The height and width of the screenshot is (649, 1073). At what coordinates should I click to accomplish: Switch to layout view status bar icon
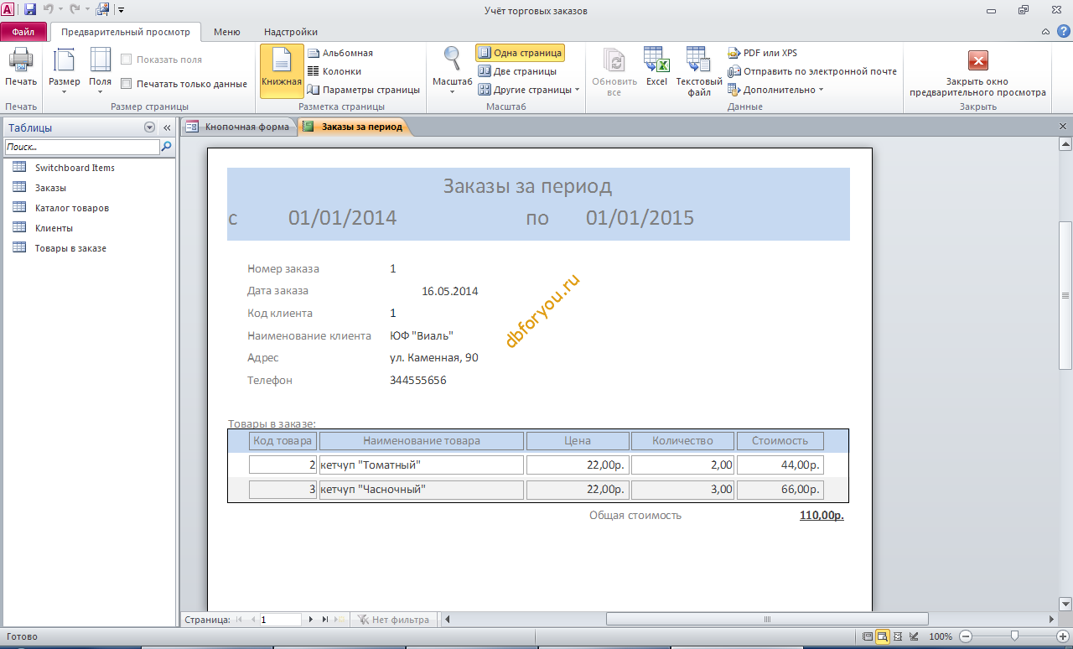[x=898, y=636]
